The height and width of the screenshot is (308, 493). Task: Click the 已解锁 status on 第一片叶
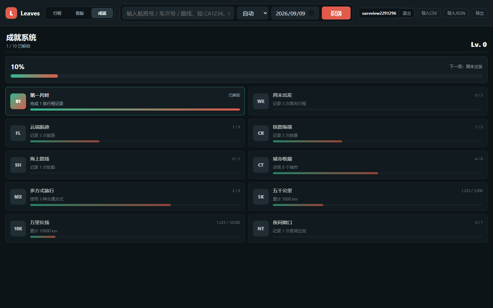pos(234,95)
